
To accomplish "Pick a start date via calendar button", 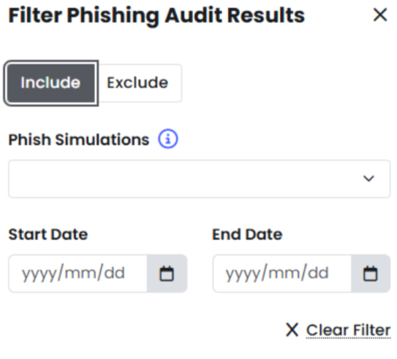I will (x=167, y=274).
